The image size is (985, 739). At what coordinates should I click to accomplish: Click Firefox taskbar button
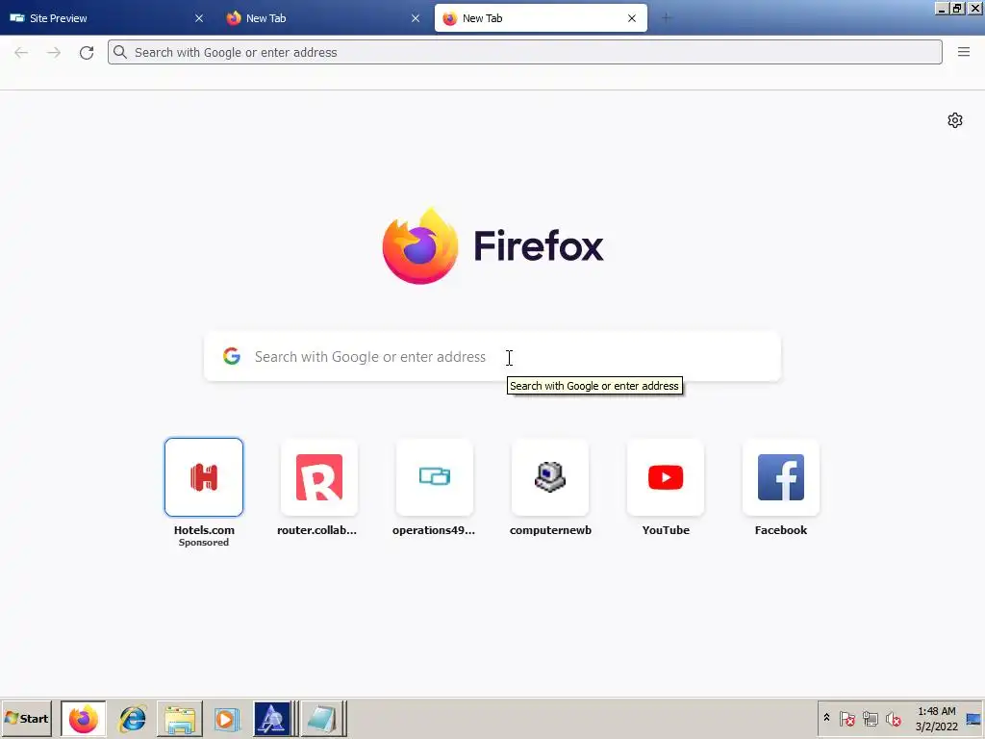tap(84, 718)
